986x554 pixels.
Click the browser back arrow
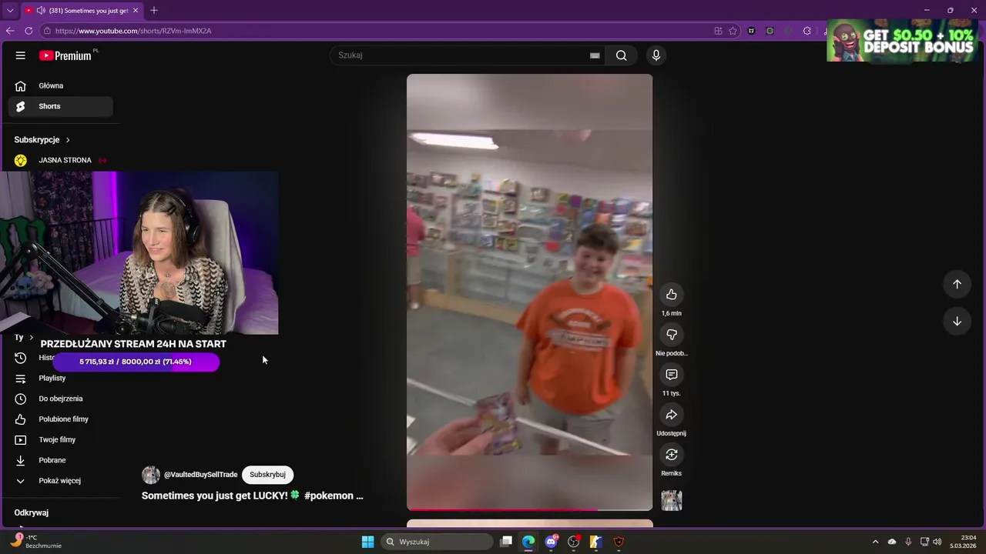point(10,31)
